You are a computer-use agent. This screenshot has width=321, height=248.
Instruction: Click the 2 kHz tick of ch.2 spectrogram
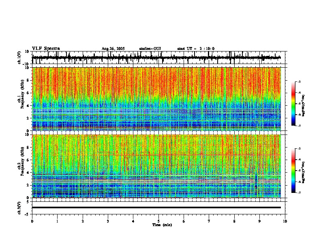tap(28, 185)
